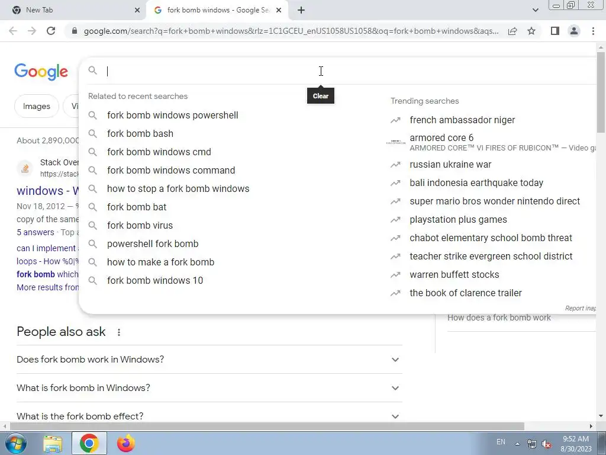Image resolution: width=606 pixels, height=455 pixels.
Task: Open the Windows Start menu
Action: pyautogui.click(x=15, y=443)
